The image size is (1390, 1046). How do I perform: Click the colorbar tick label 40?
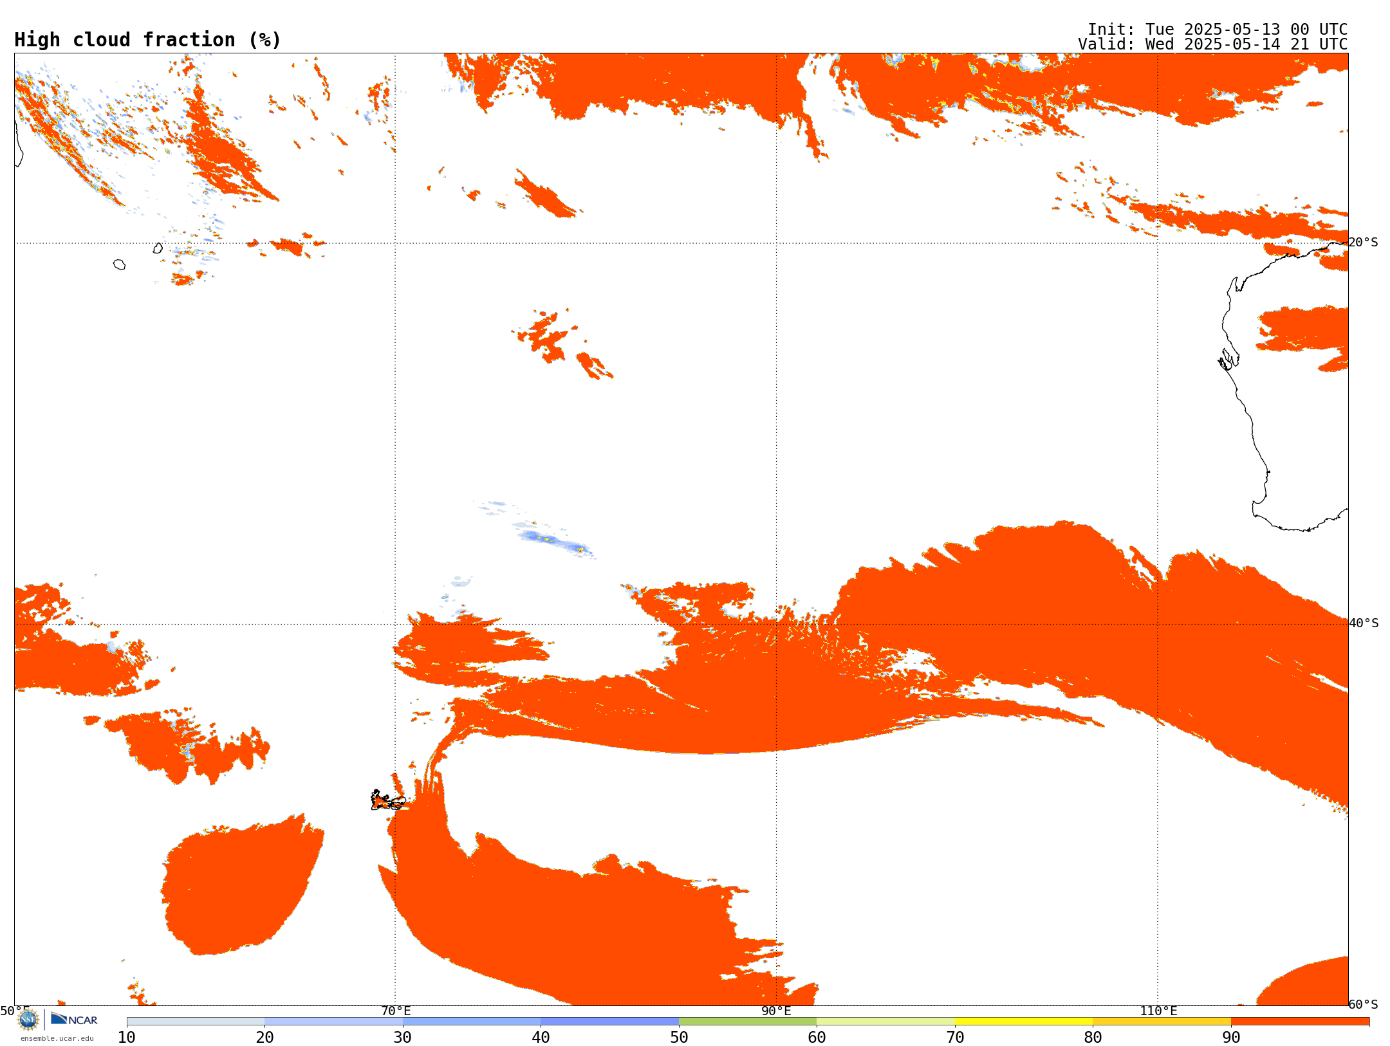541,1038
